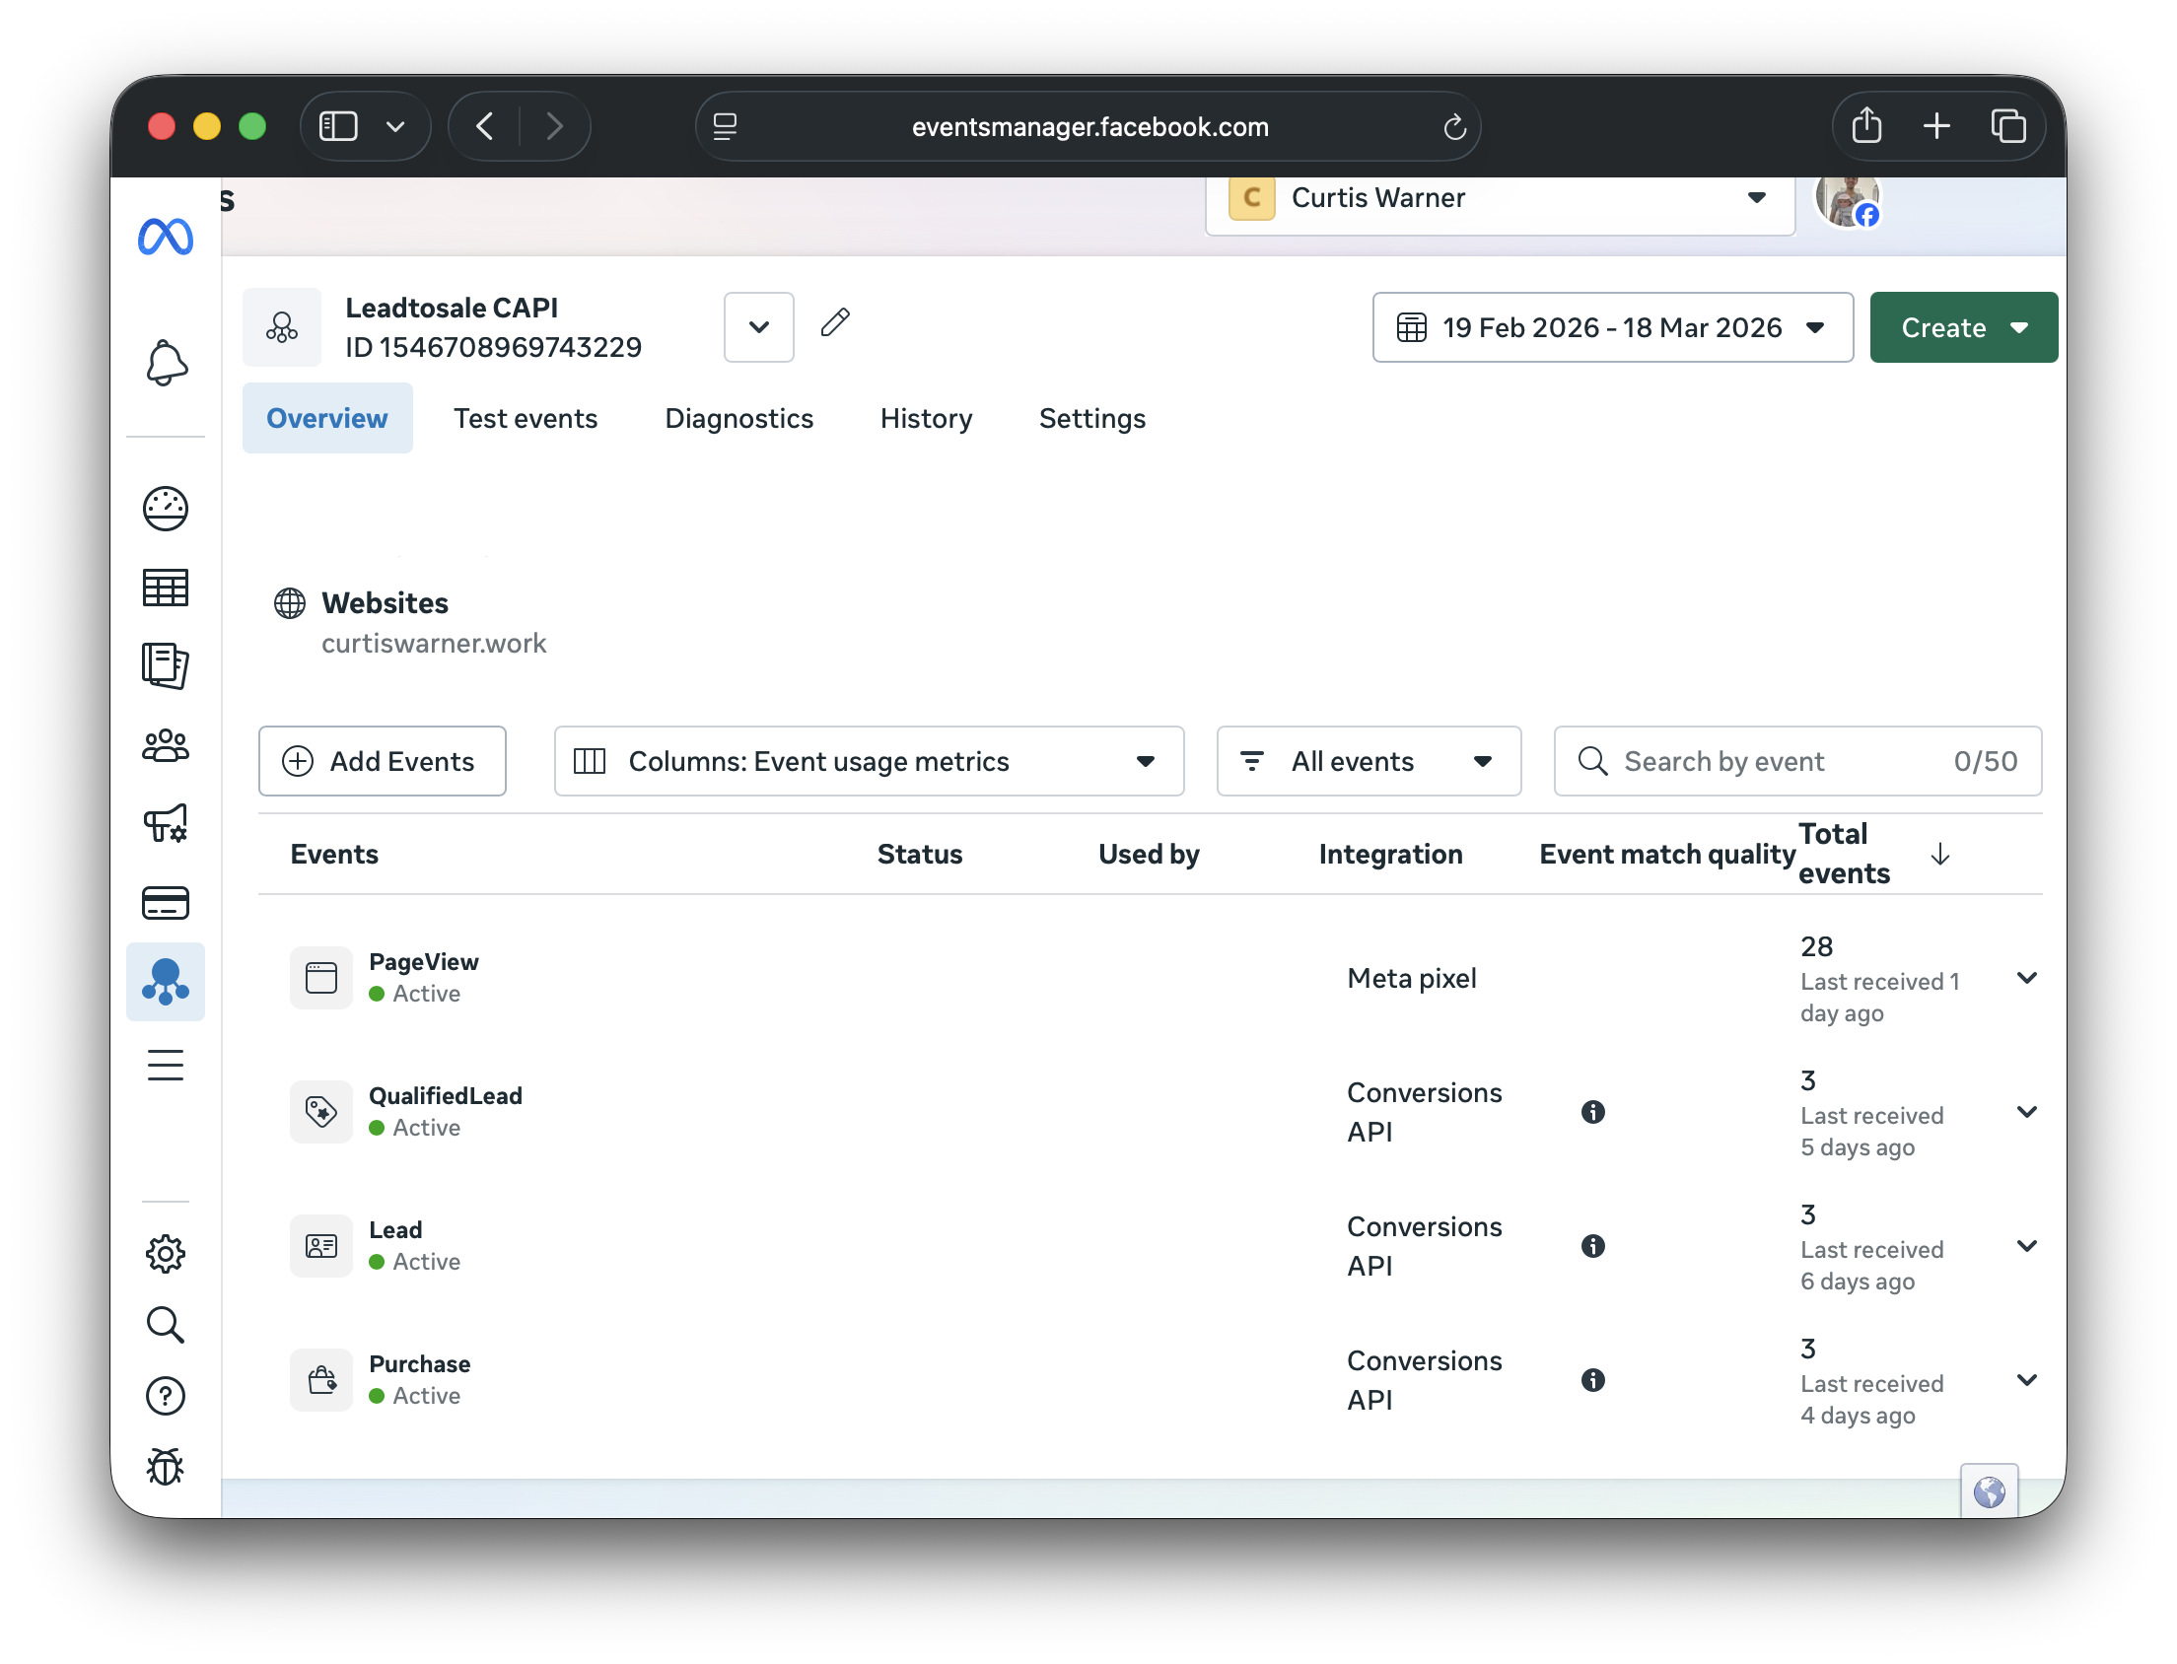Click the sidebar gear settings icon

[166, 1254]
